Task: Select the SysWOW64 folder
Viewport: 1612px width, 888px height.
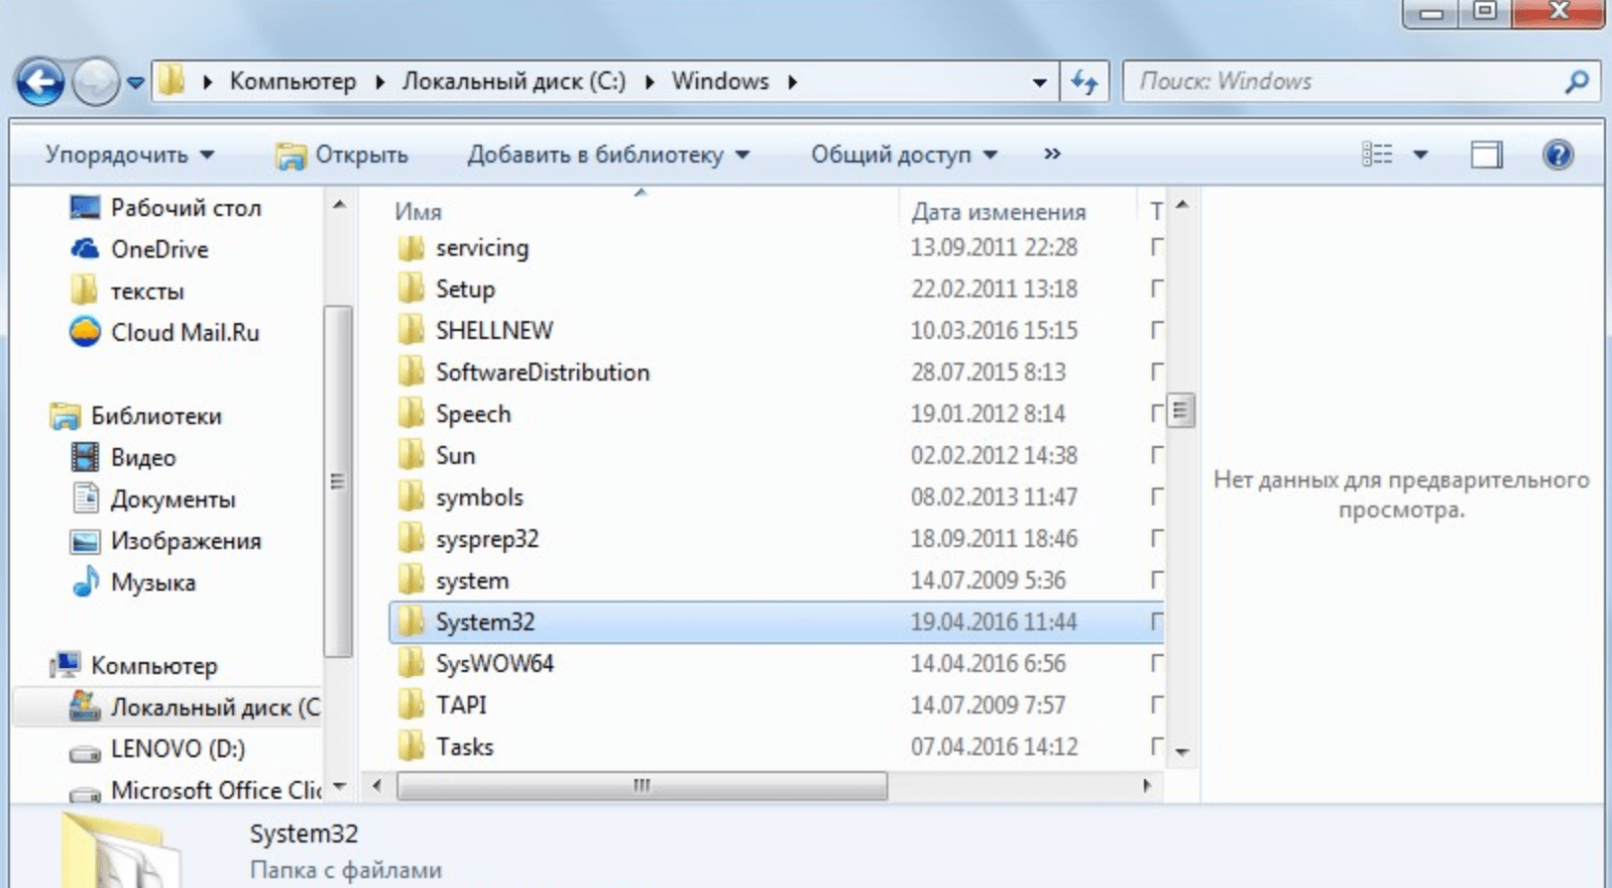Action: click(494, 664)
